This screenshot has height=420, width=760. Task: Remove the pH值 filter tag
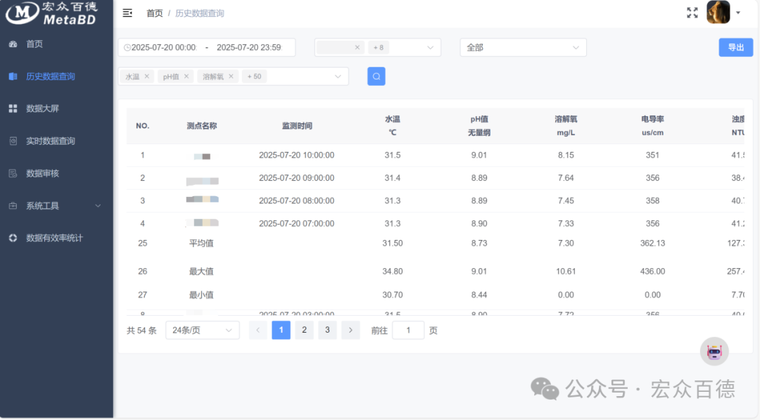[x=185, y=75]
